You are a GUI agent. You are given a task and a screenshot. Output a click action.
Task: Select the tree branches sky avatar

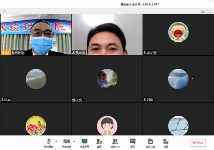[x=178, y=126]
